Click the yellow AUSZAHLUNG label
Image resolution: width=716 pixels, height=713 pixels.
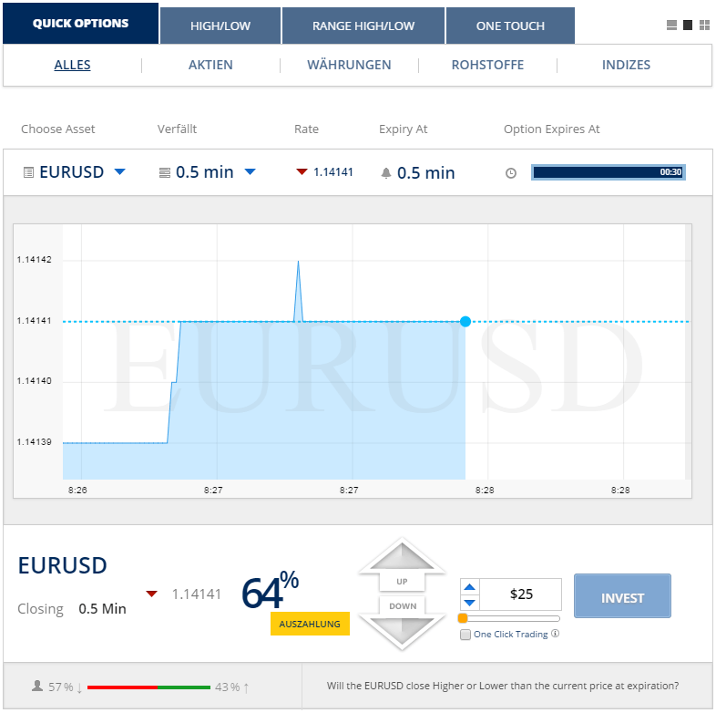(310, 624)
